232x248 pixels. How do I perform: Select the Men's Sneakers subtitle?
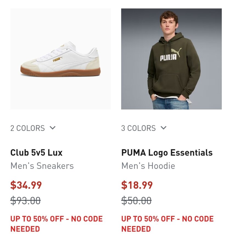(42, 166)
